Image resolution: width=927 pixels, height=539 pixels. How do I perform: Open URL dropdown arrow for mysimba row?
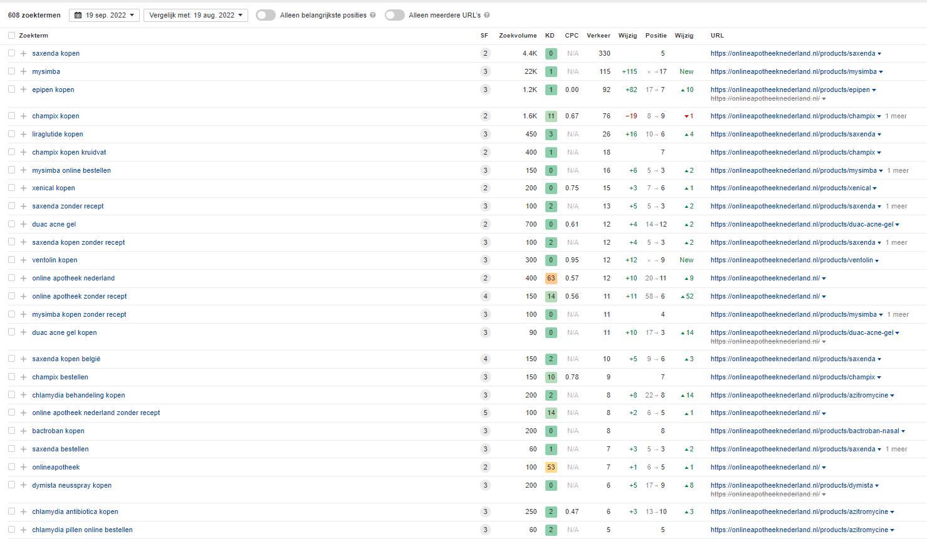[881, 72]
